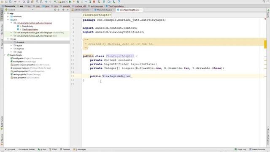This screenshot has height=152, width=270.
Task: Select MainActivity in project tree
Action: tap(27, 26)
